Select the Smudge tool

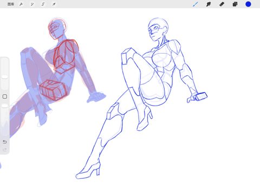point(209,4)
